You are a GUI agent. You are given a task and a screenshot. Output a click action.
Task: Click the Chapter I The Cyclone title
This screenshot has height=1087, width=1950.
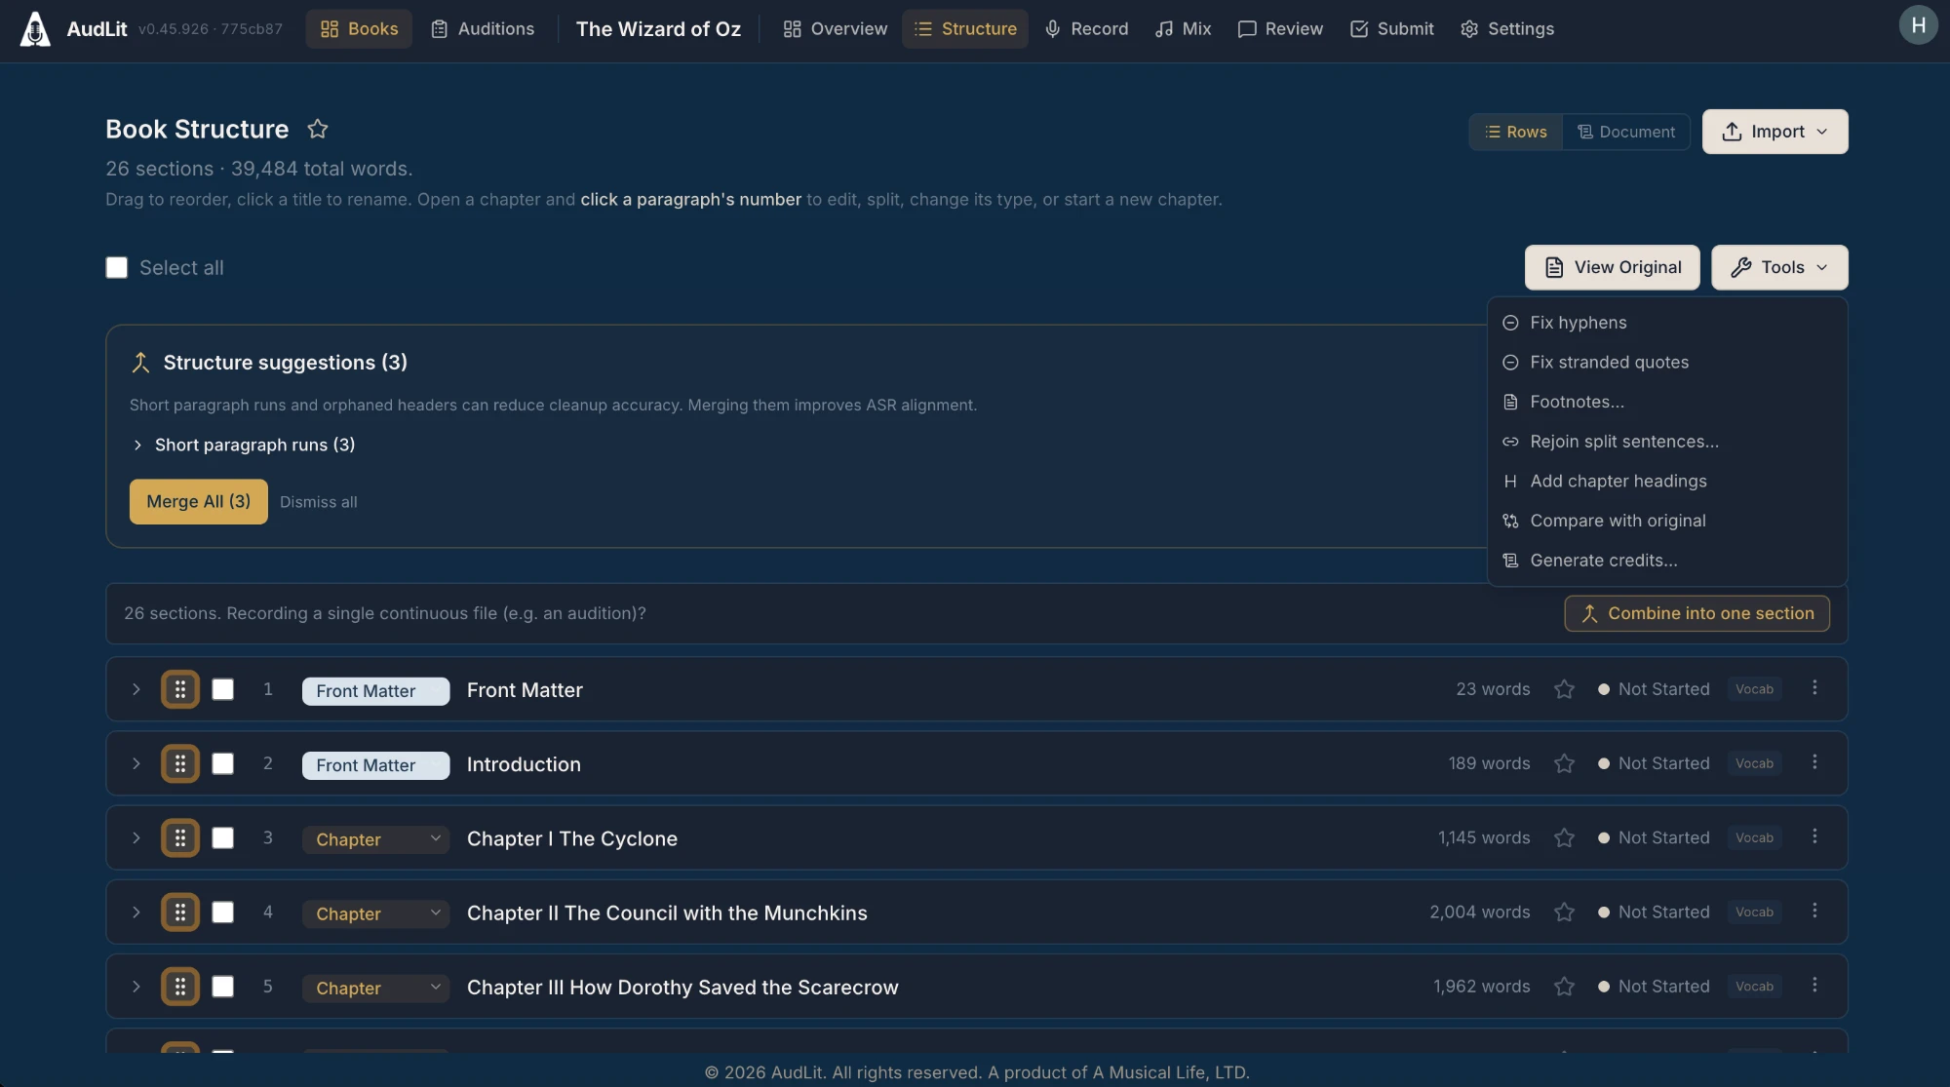click(x=572, y=838)
